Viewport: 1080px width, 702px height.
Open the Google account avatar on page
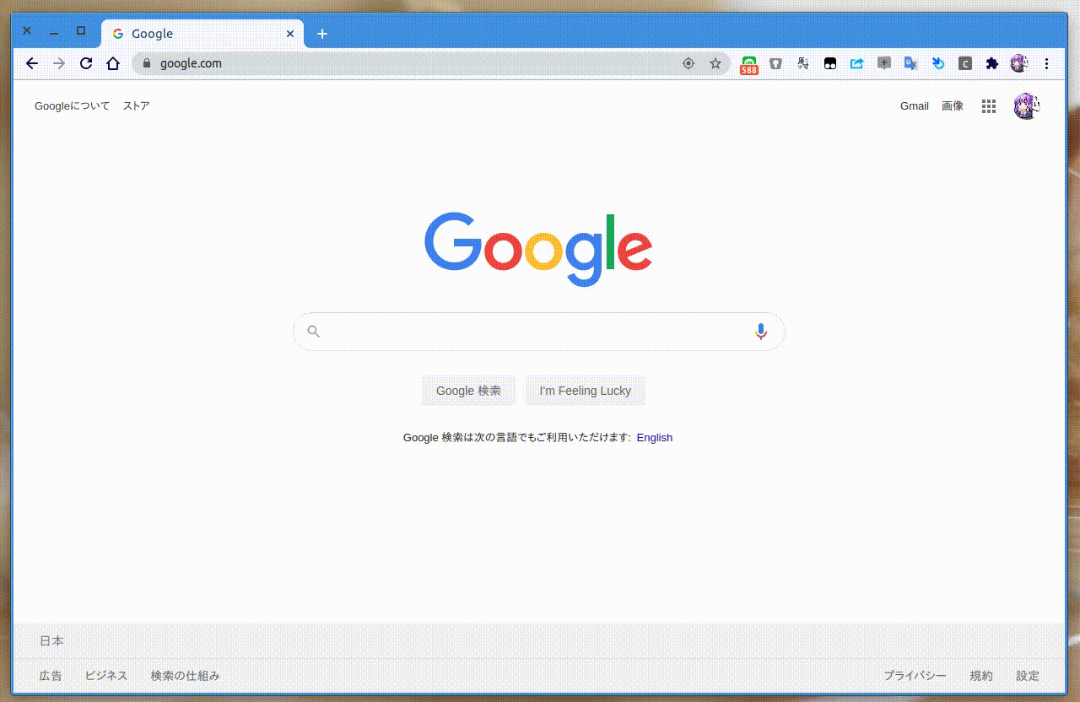(1026, 106)
